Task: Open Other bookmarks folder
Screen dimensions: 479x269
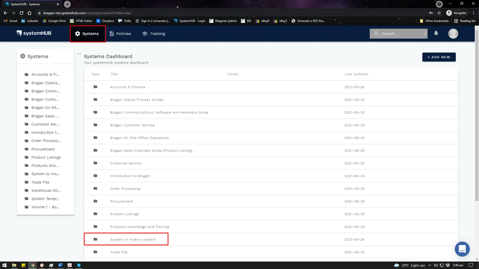Action: (x=434, y=21)
